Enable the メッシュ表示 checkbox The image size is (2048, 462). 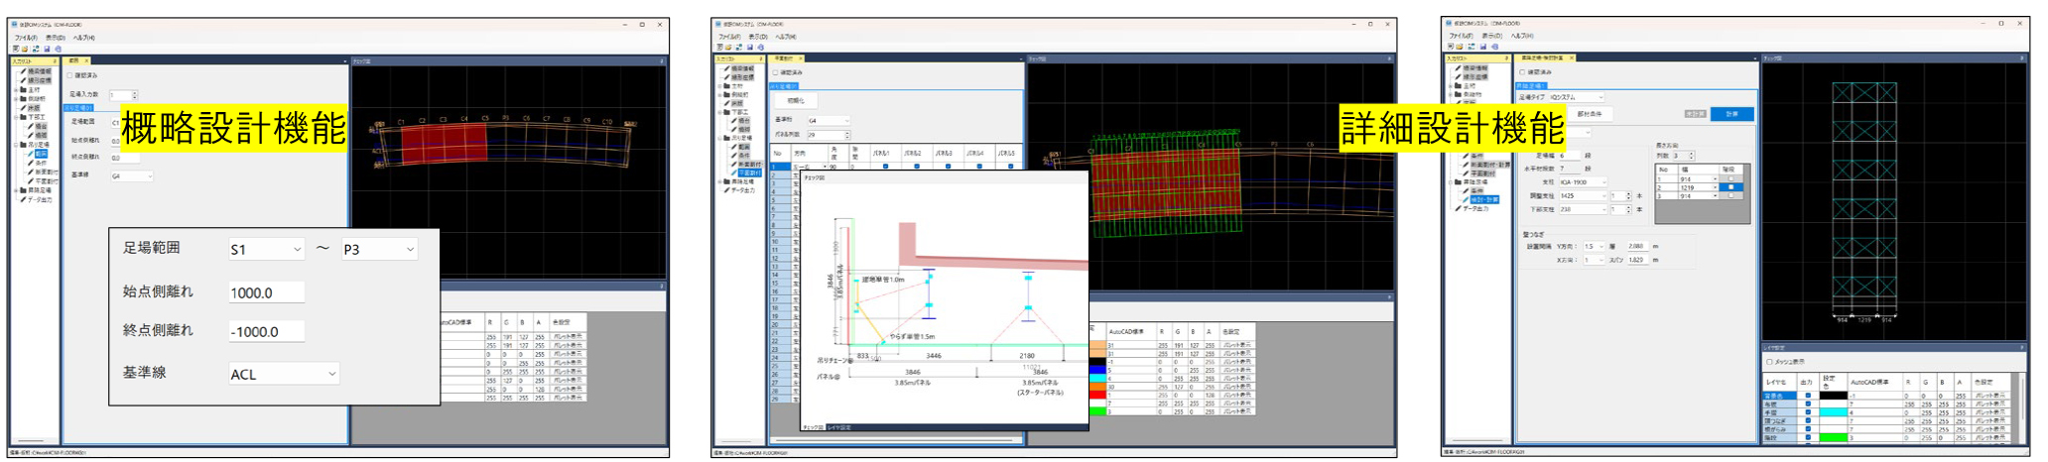click(x=1769, y=362)
